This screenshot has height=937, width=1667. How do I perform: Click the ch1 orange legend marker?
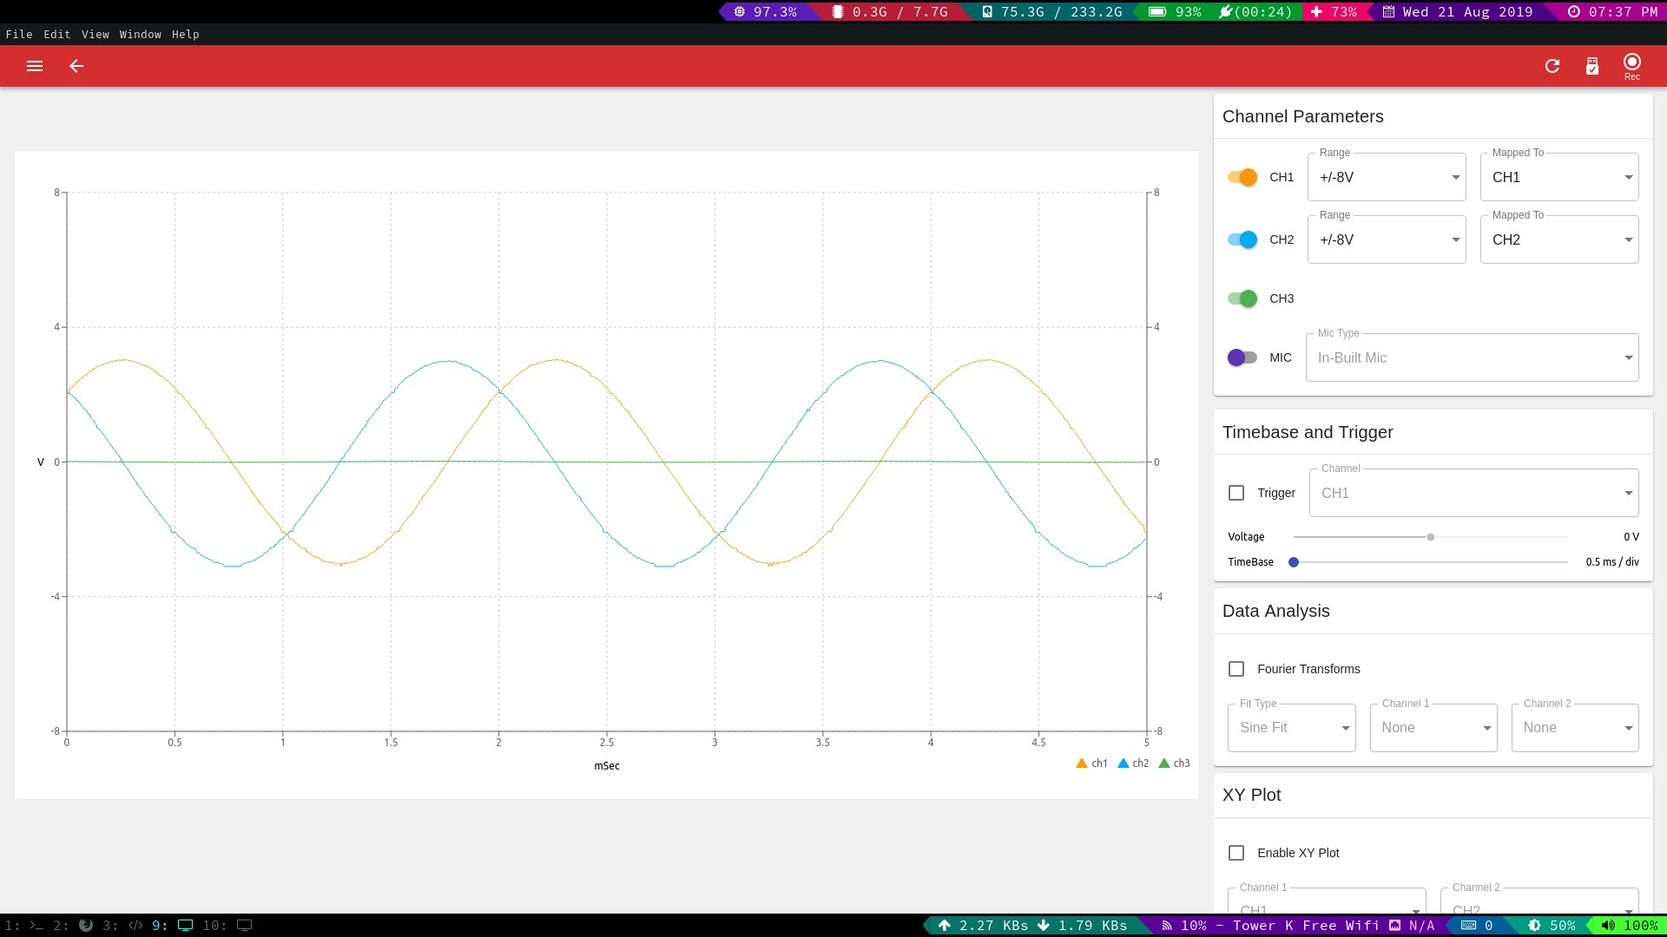pos(1082,763)
